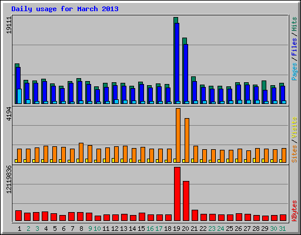This screenshot has width=301, height=235.
Task: Click the orange Sites bar for day 8
Action: [81, 153]
